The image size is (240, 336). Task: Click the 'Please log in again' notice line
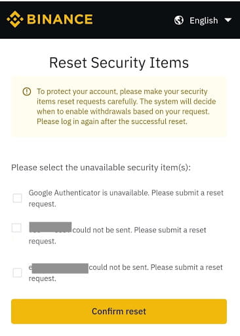point(112,121)
